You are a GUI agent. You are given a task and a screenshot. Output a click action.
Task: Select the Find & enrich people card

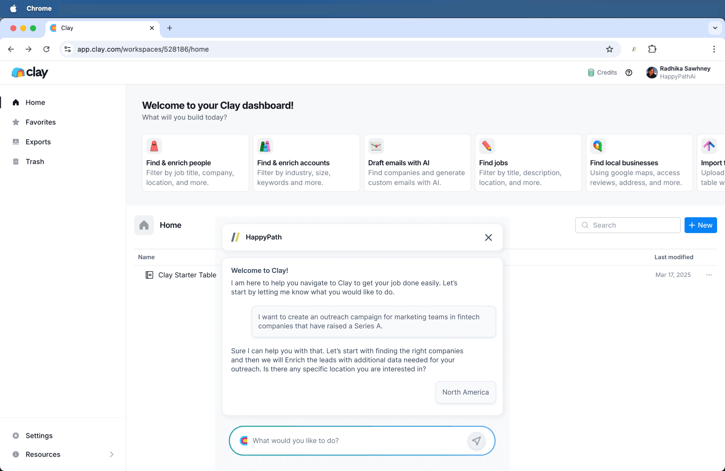point(195,163)
